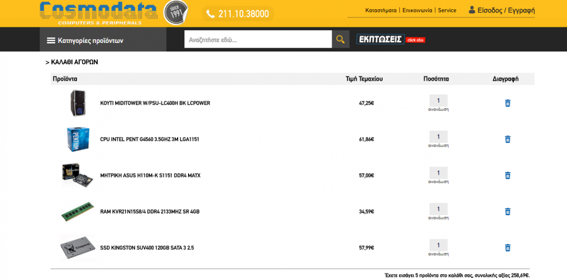The width and height of the screenshot is (567, 278).
Task: Click ανανέωση for the CPU INTEL row
Action: [x=438, y=146]
